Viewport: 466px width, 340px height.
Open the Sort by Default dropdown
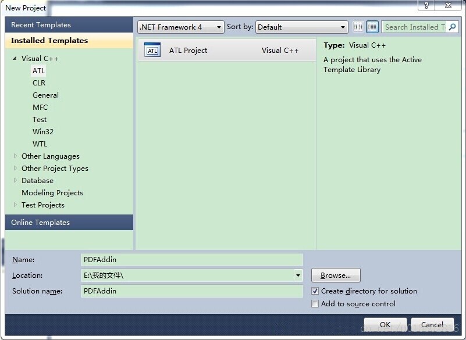point(302,27)
